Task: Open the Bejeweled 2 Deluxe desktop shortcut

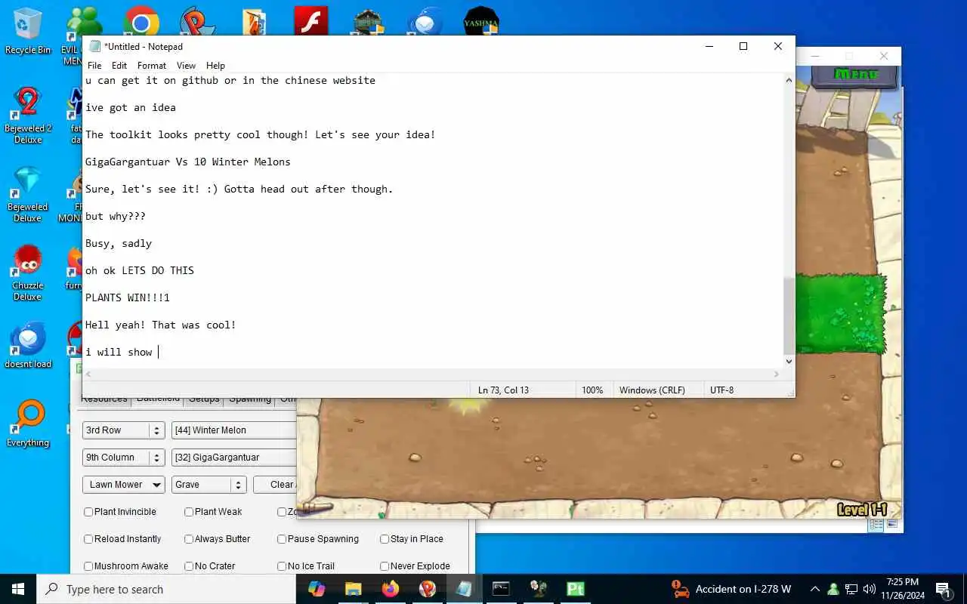Action: [28, 115]
